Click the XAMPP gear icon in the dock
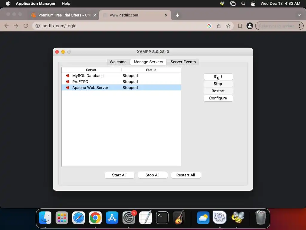The height and width of the screenshot is (230, 306). click(220, 218)
